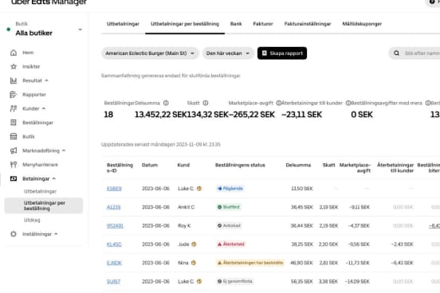Click info icon after Återbetalningar till kunder
The width and height of the screenshot is (440, 293).
(x=348, y=103)
